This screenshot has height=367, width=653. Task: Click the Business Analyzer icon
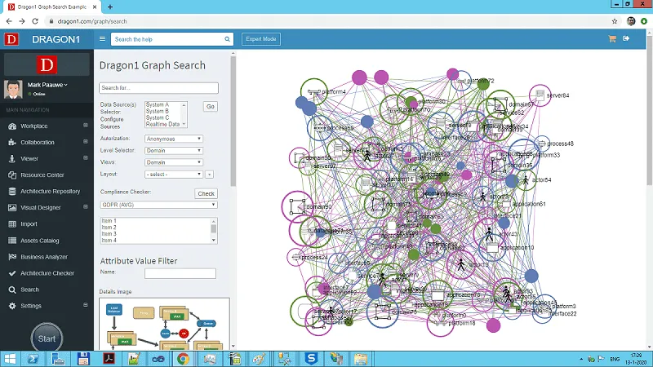(12, 257)
